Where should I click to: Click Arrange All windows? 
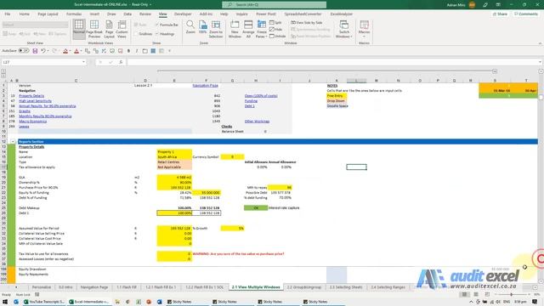pyautogui.click(x=248, y=29)
